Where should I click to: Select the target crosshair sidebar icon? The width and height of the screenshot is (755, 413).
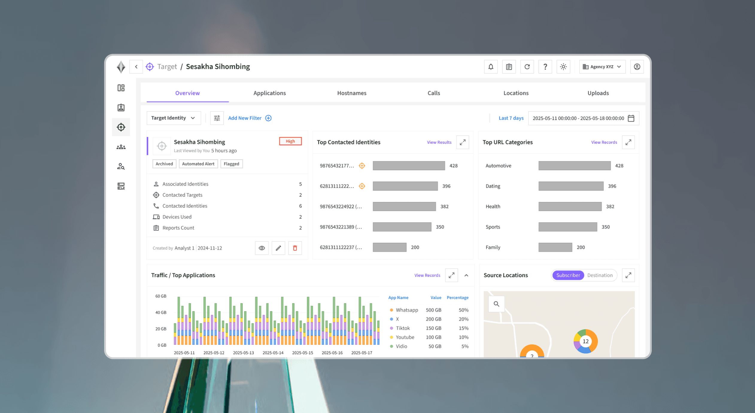pyautogui.click(x=121, y=127)
